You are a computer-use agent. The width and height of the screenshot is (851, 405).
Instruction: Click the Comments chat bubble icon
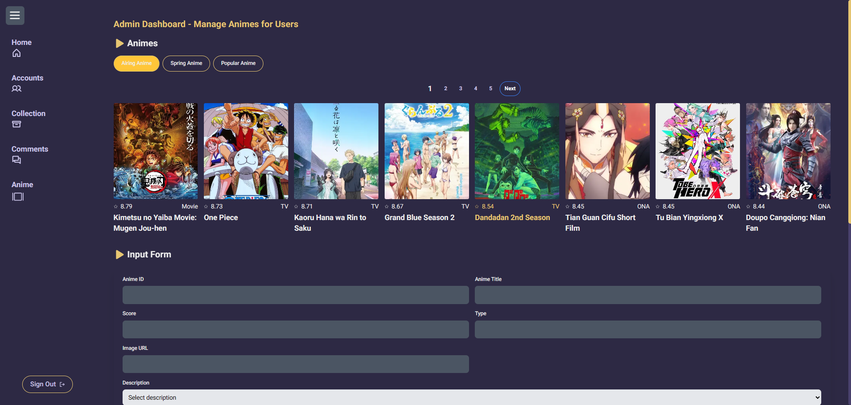16,160
